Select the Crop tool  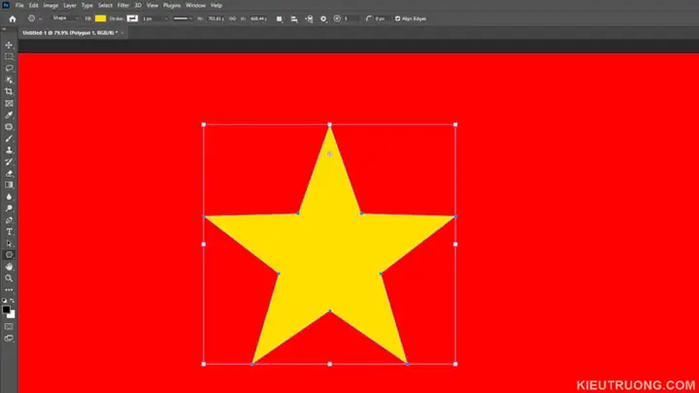[x=9, y=92]
